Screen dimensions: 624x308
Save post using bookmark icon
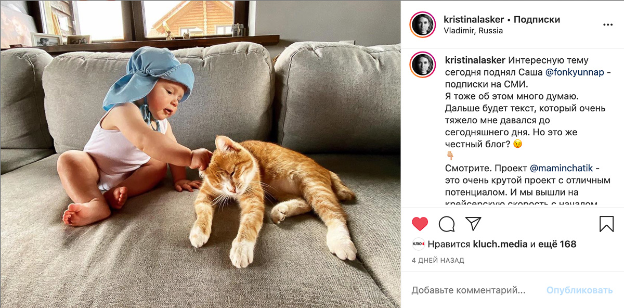606,224
